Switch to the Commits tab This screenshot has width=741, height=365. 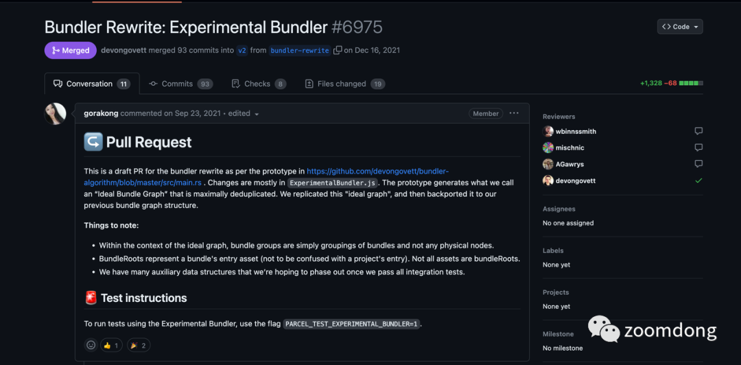180,84
